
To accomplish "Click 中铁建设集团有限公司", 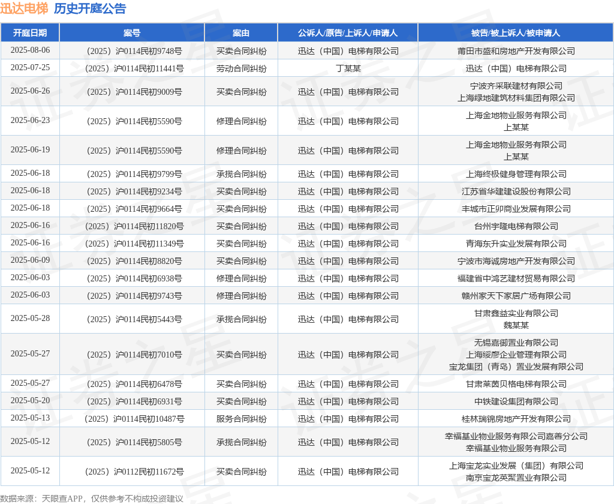I will pyautogui.click(x=516, y=402).
